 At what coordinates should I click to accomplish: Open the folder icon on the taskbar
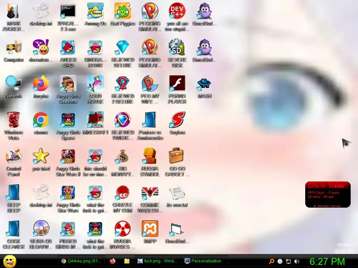[x=127, y=261]
